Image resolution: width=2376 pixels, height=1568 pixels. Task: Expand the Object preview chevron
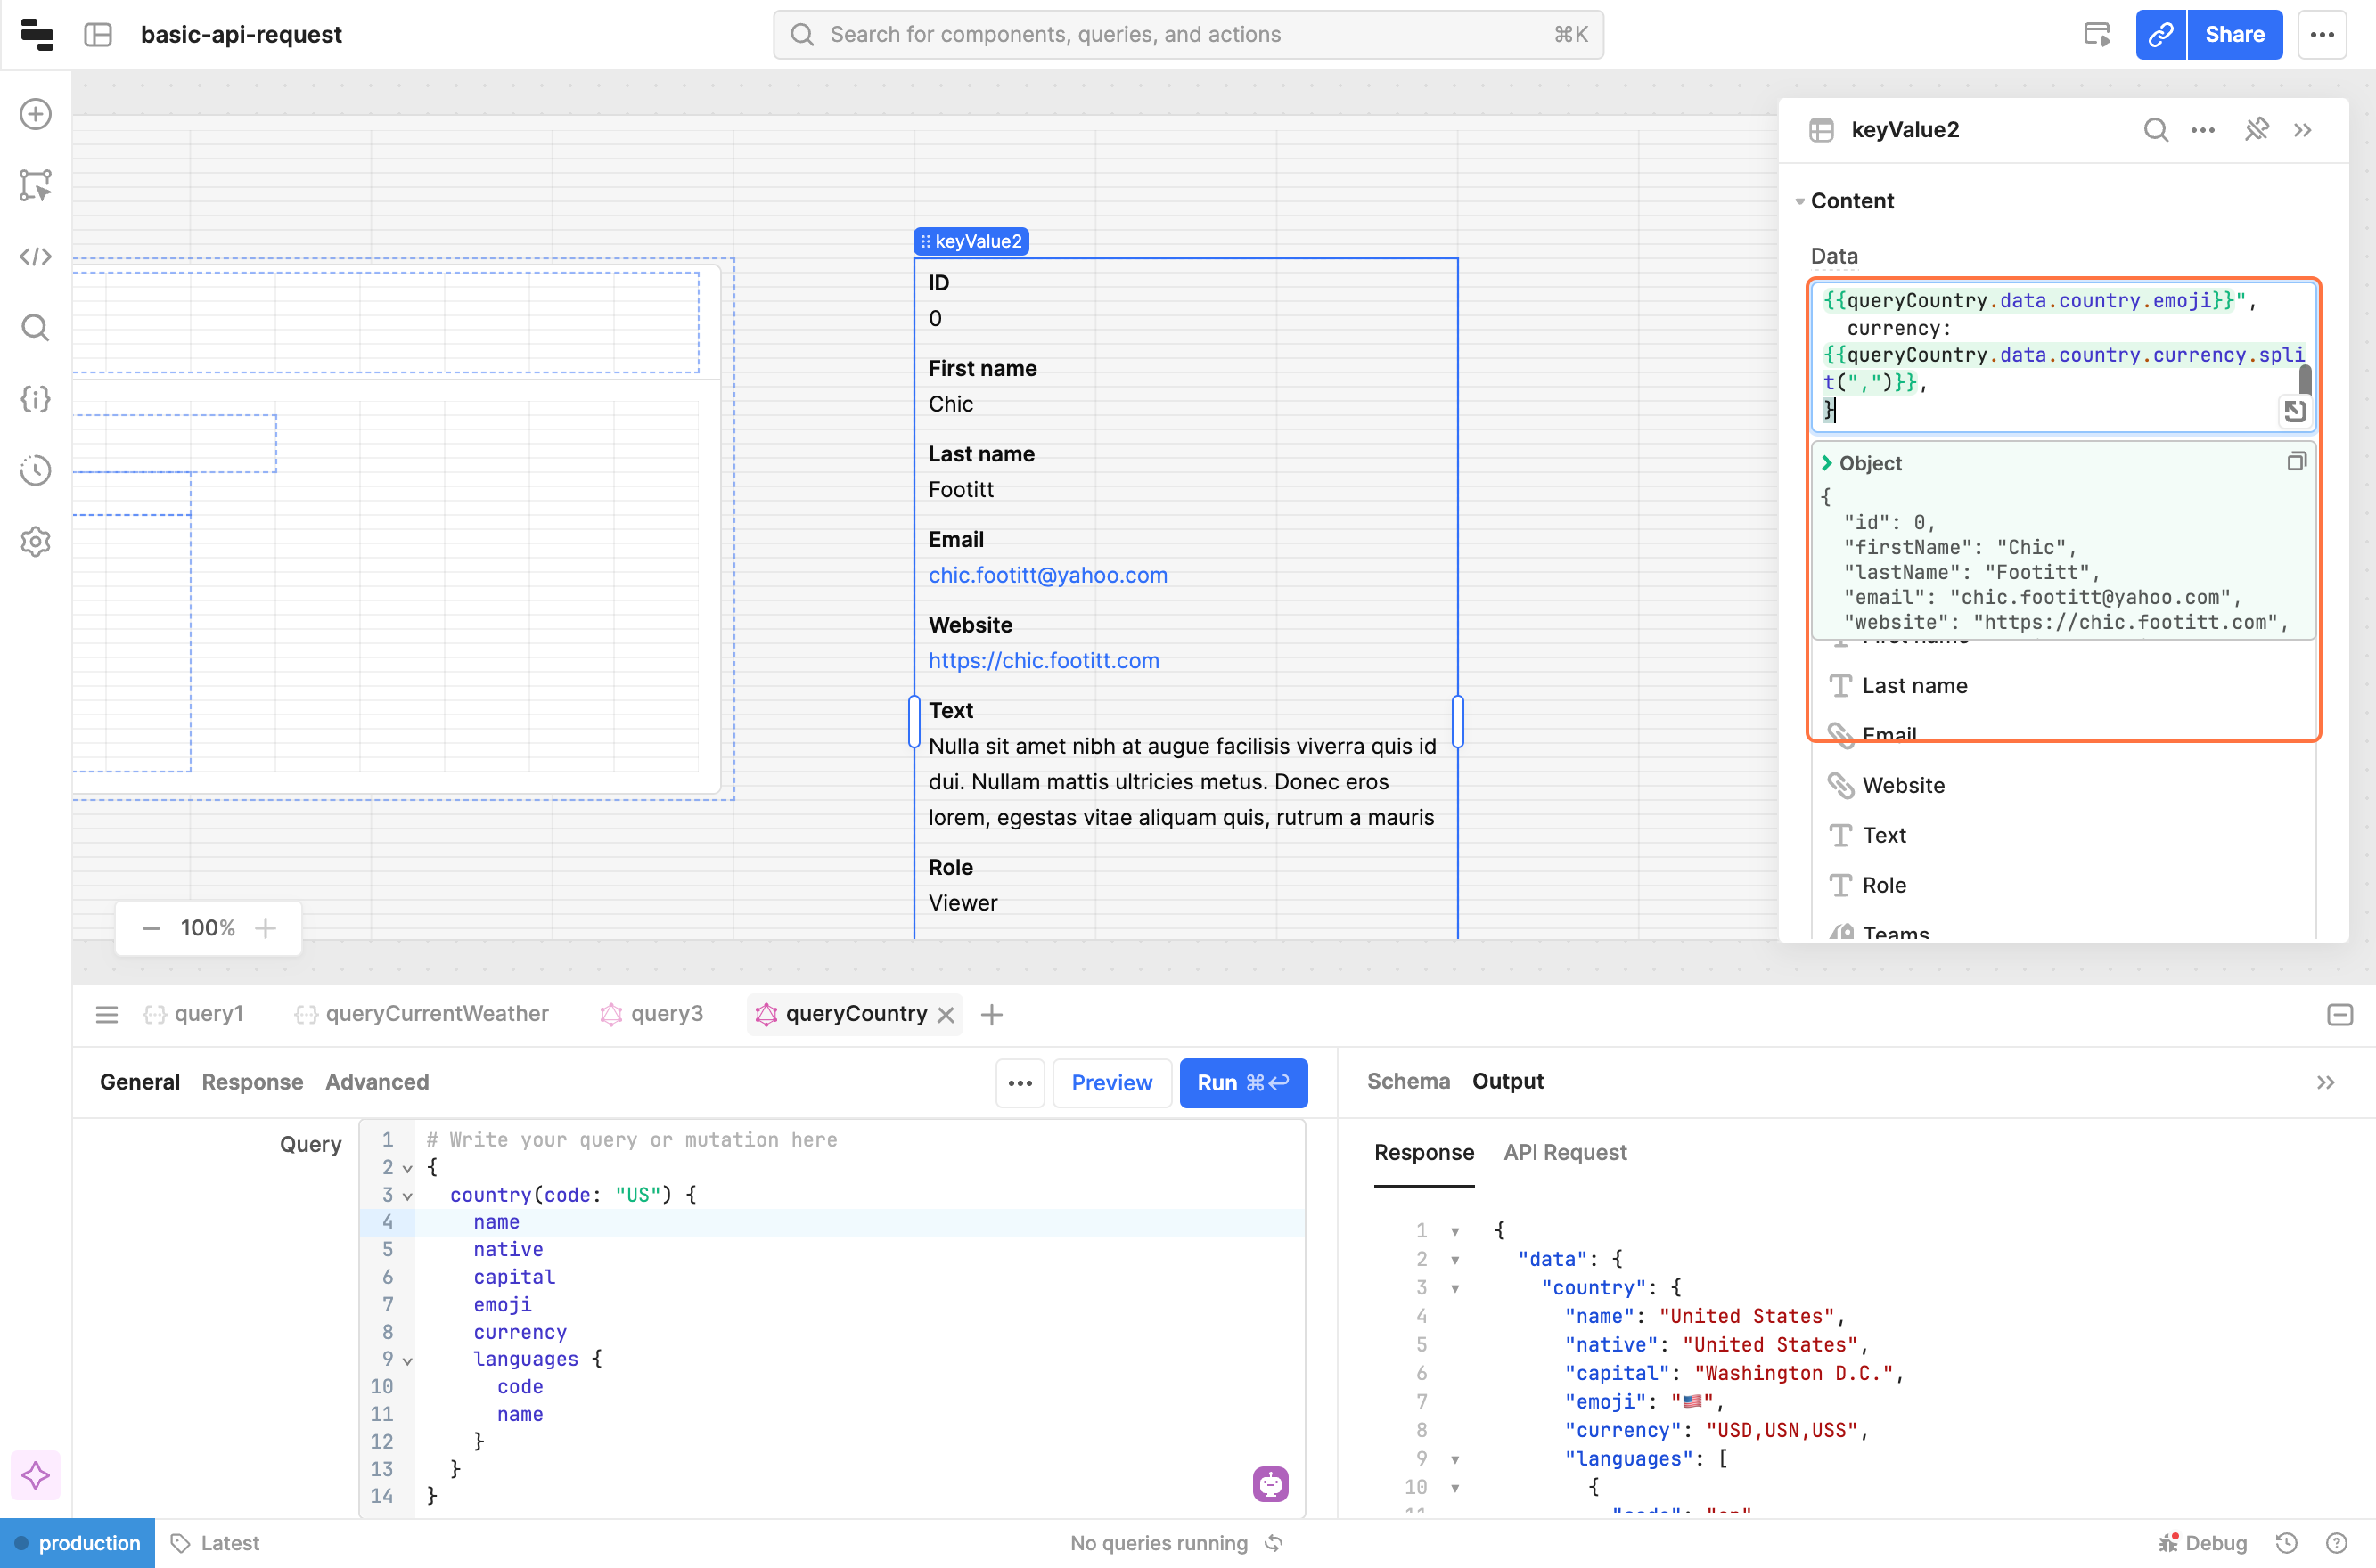[1827, 463]
